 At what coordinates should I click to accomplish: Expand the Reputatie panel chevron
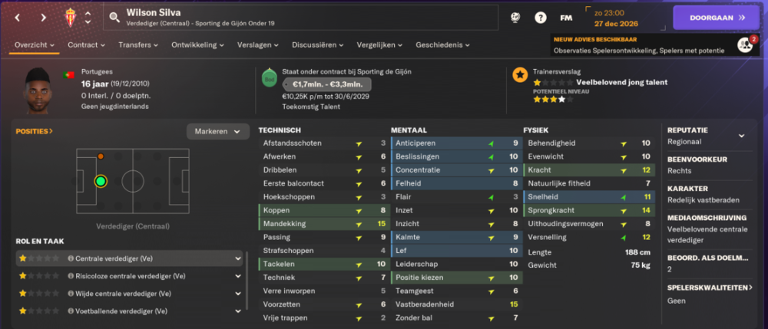point(742,136)
